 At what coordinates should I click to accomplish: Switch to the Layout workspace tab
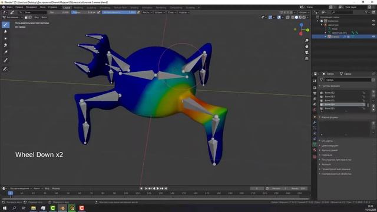point(67,8)
